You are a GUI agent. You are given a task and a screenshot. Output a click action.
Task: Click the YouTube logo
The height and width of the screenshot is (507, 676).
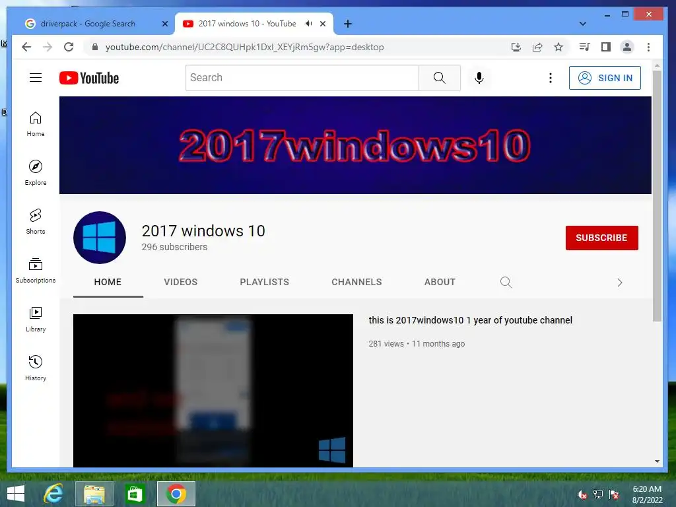tap(89, 78)
